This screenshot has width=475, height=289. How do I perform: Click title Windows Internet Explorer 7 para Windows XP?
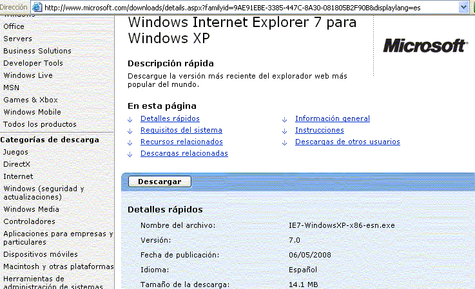242,30
